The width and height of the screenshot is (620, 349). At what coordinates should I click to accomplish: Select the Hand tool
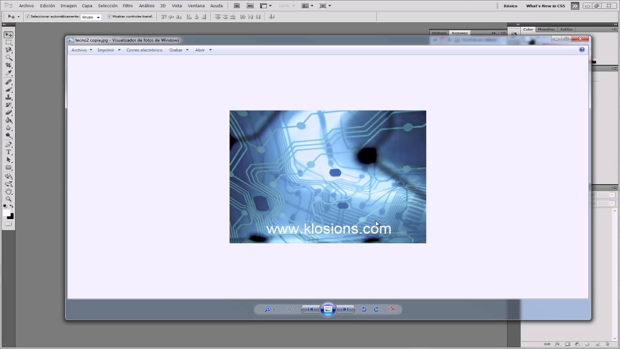click(x=9, y=192)
